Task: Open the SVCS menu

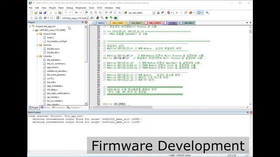Action: tap(99, 8)
